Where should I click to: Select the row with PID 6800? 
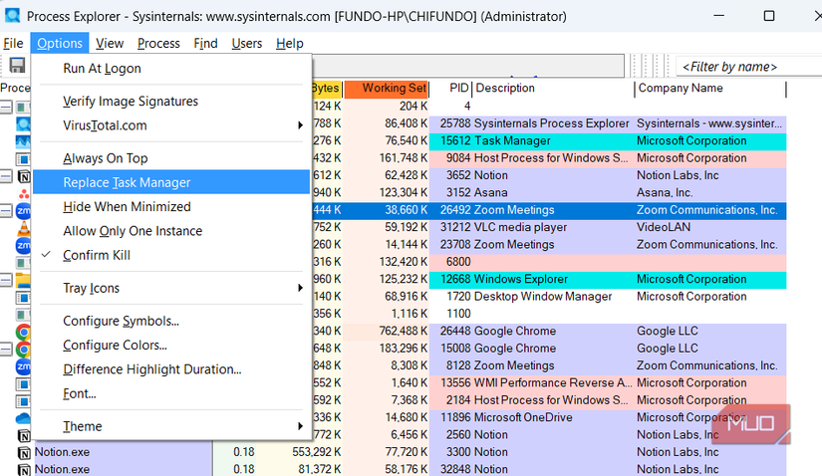pos(548,262)
